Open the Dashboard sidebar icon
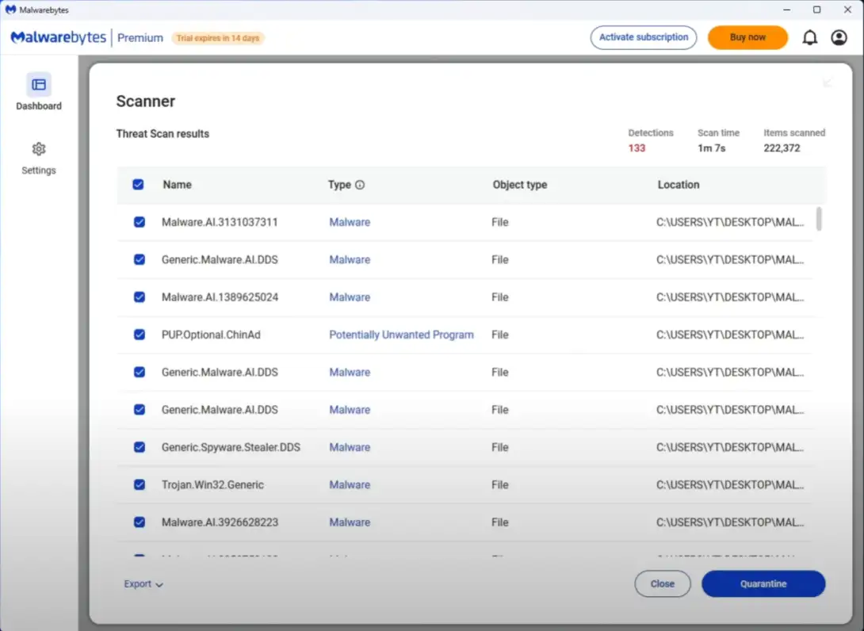 pyautogui.click(x=39, y=84)
